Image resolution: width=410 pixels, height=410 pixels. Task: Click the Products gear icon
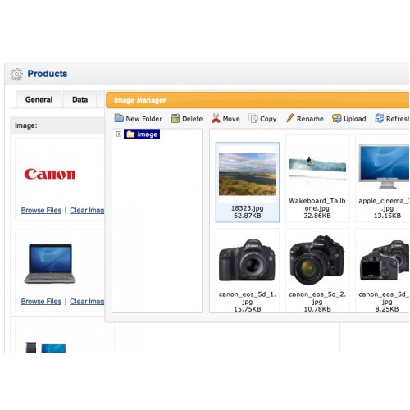coord(16,74)
